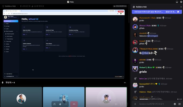The height and width of the screenshot is (107, 183).
Task: Click the @EricArgent mention
Action: pos(153,36)
